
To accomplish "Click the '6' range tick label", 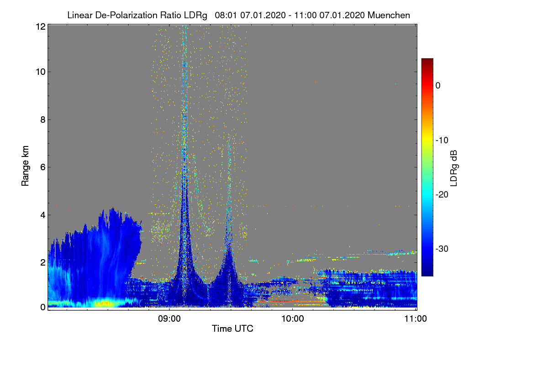I will 42,167.
